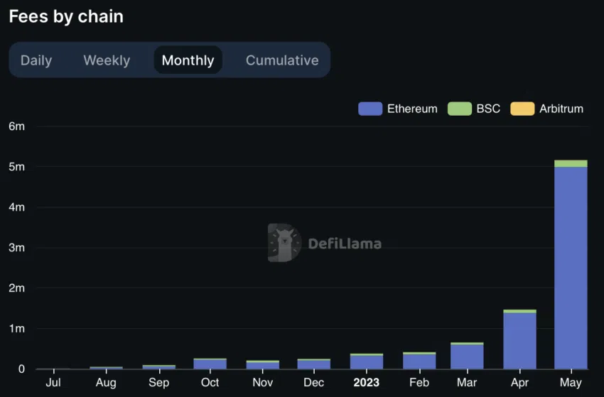Click the Ethereum legend color swatch
The image size is (604, 397).
(370, 109)
